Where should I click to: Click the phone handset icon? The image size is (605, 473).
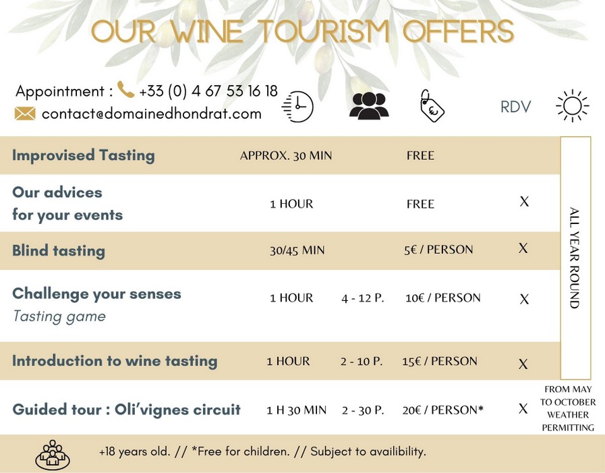click(x=125, y=90)
